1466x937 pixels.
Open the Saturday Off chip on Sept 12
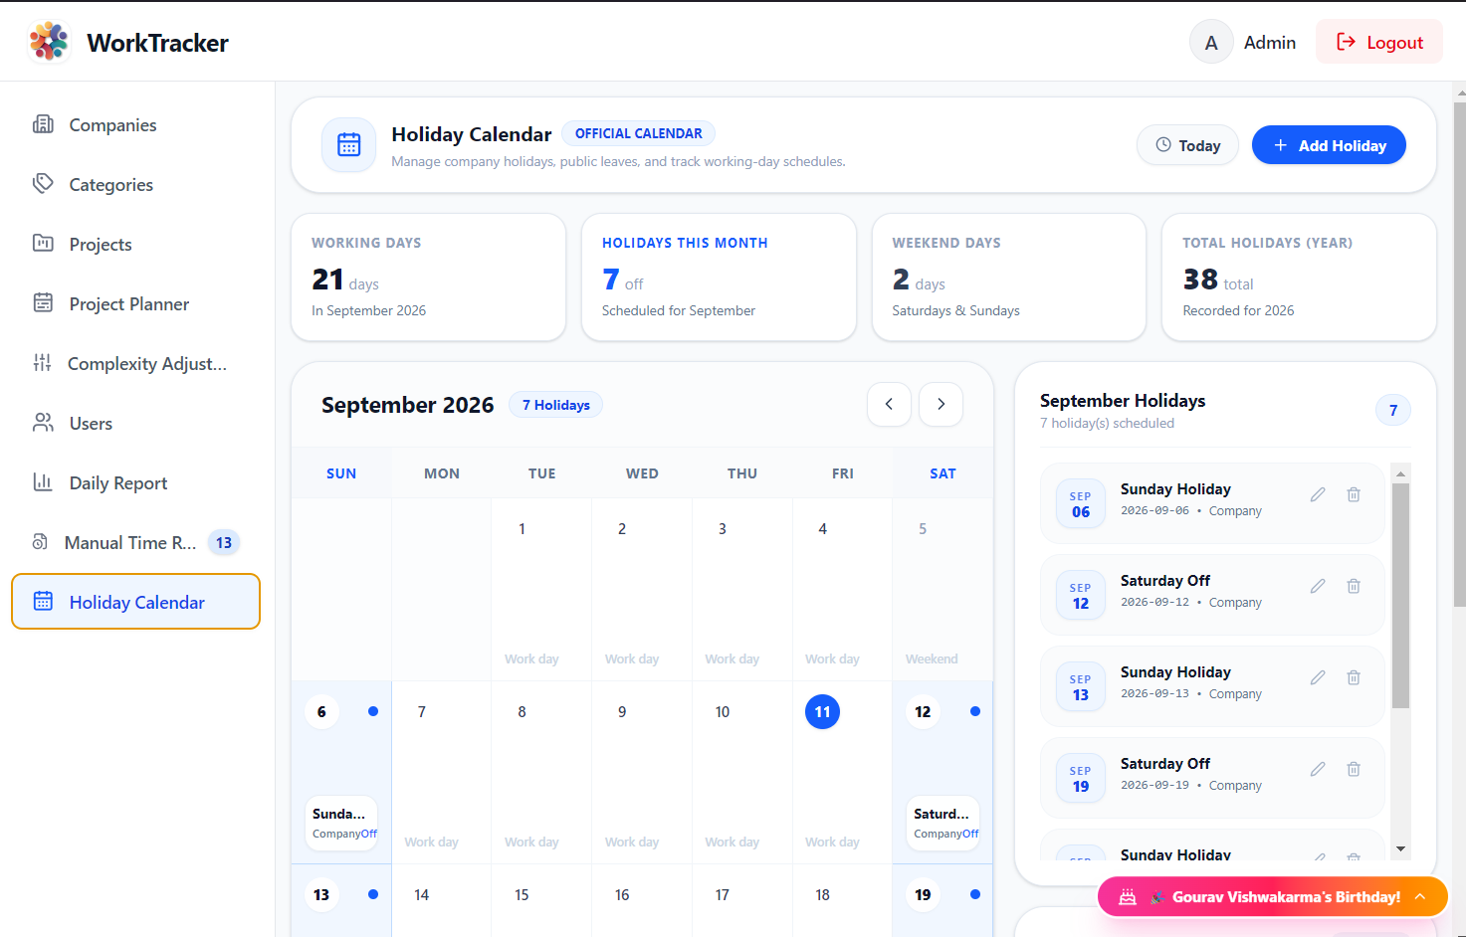pos(942,823)
